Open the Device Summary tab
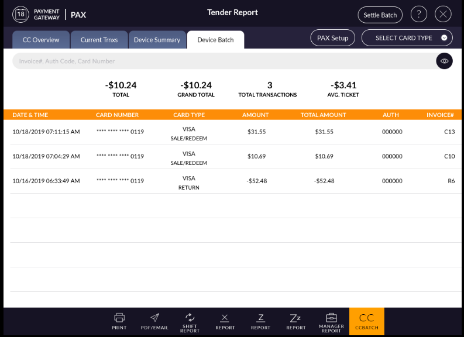 click(x=157, y=40)
